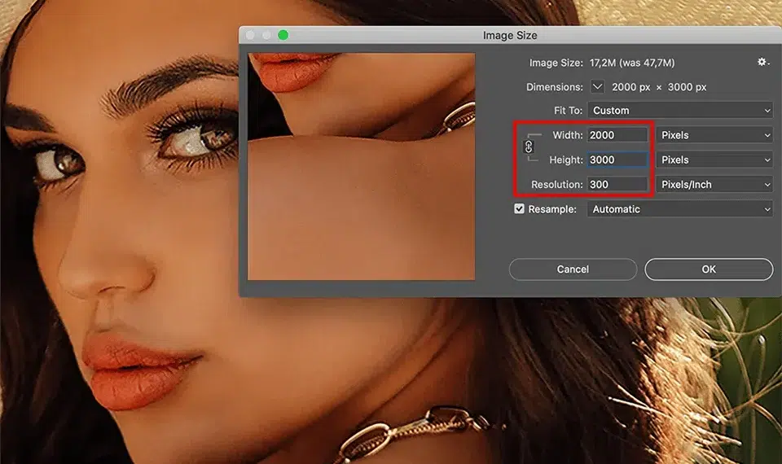
Task: Confirm resize with the OK button
Action: tap(709, 269)
